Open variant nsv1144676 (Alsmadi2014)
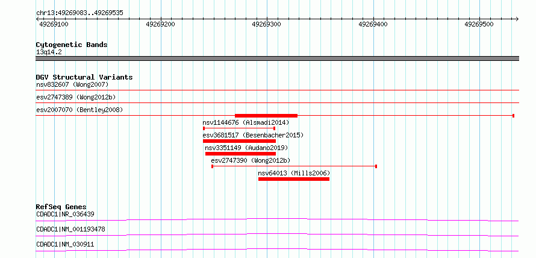This screenshot has width=536, height=258. coord(246,122)
